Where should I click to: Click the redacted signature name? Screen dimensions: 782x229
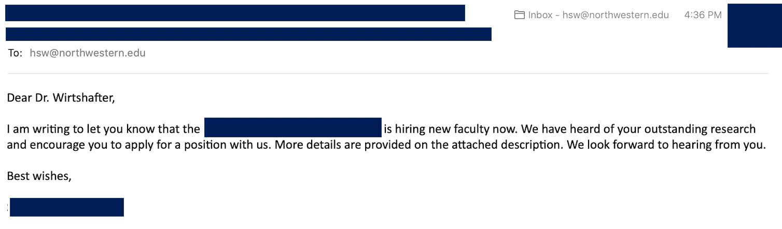tap(66, 207)
